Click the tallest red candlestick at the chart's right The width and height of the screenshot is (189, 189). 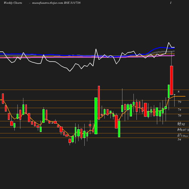click(x=172, y=80)
